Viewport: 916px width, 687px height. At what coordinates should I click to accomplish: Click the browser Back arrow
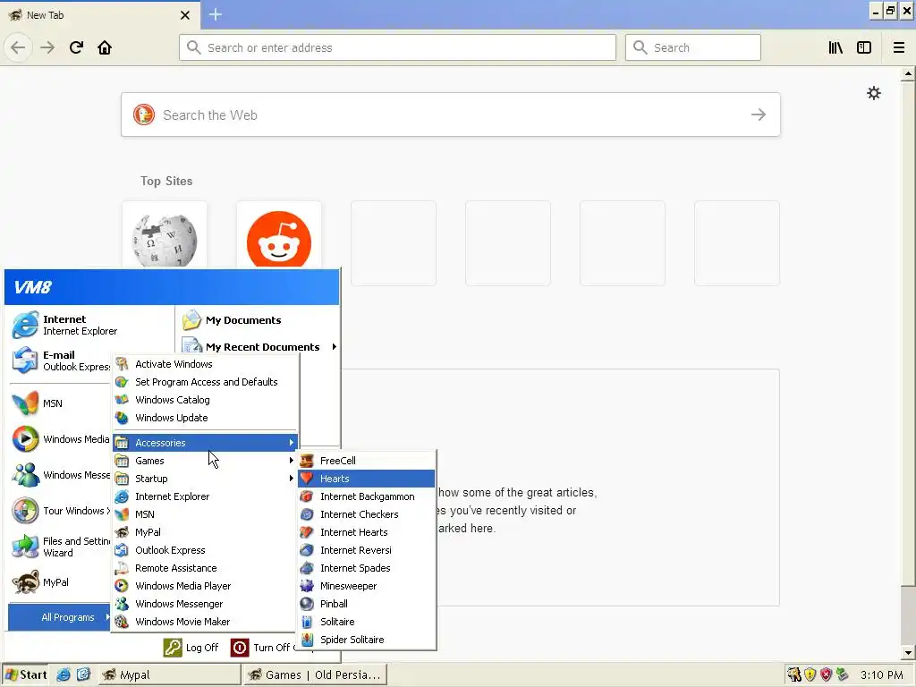(18, 47)
